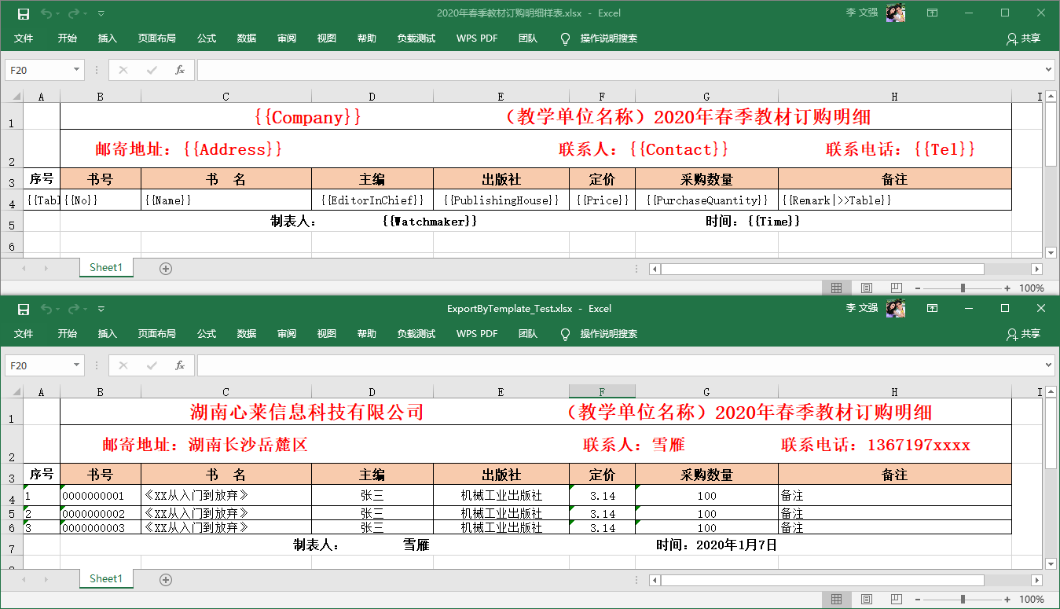
Task: Click the 共享 button in the top window
Action: coord(1025,38)
